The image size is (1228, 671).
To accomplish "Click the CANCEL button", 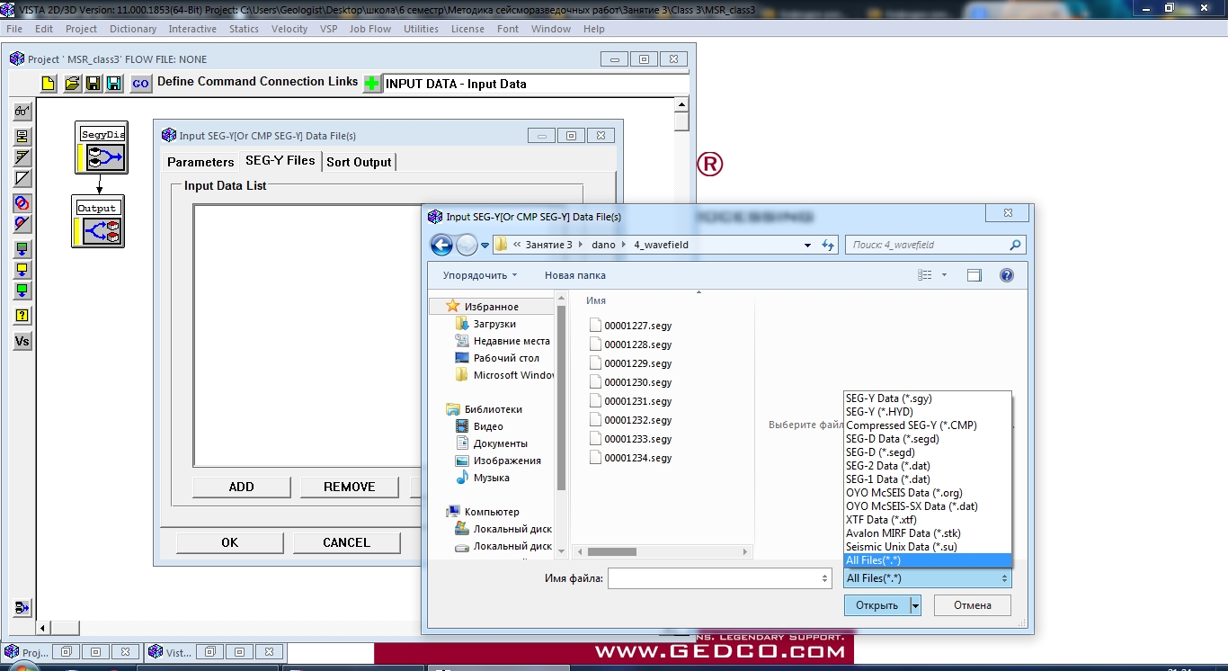I will [346, 542].
